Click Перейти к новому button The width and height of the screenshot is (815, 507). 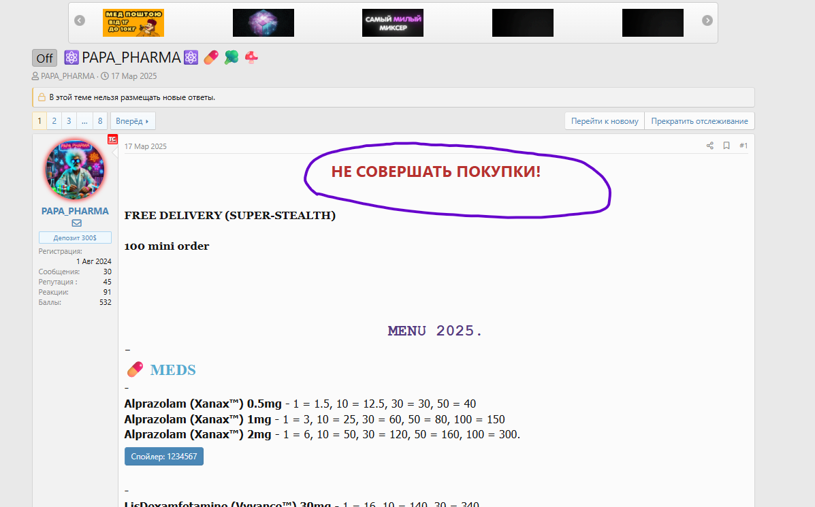click(x=605, y=121)
